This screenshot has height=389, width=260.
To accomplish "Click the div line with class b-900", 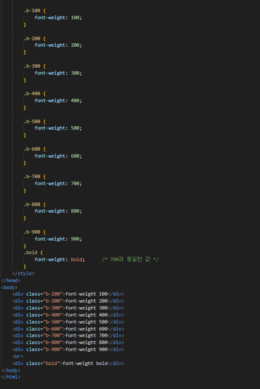I will pyautogui.click(x=68, y=349).
